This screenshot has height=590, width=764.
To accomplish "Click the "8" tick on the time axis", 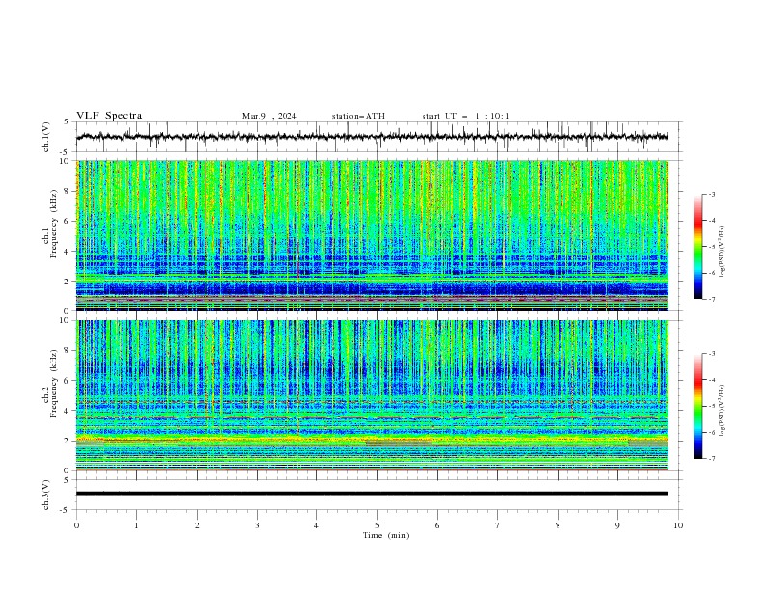I will pyautogui.click(x=558, y=525).
